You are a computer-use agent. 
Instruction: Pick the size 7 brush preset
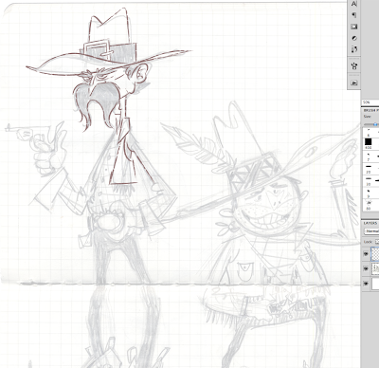(369, 156)
